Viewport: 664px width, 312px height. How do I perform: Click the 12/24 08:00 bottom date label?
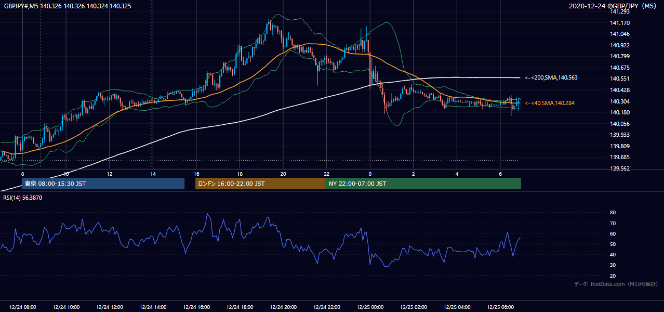pyautogui.click(x=23, y=307)
